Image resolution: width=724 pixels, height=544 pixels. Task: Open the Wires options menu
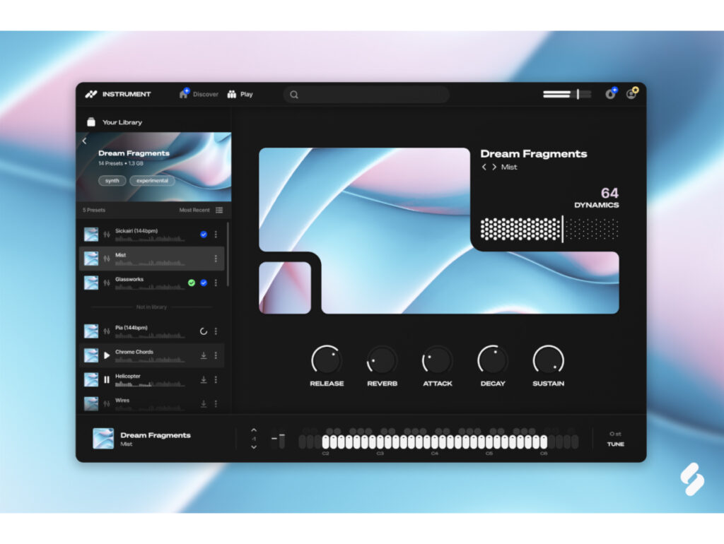216,403
